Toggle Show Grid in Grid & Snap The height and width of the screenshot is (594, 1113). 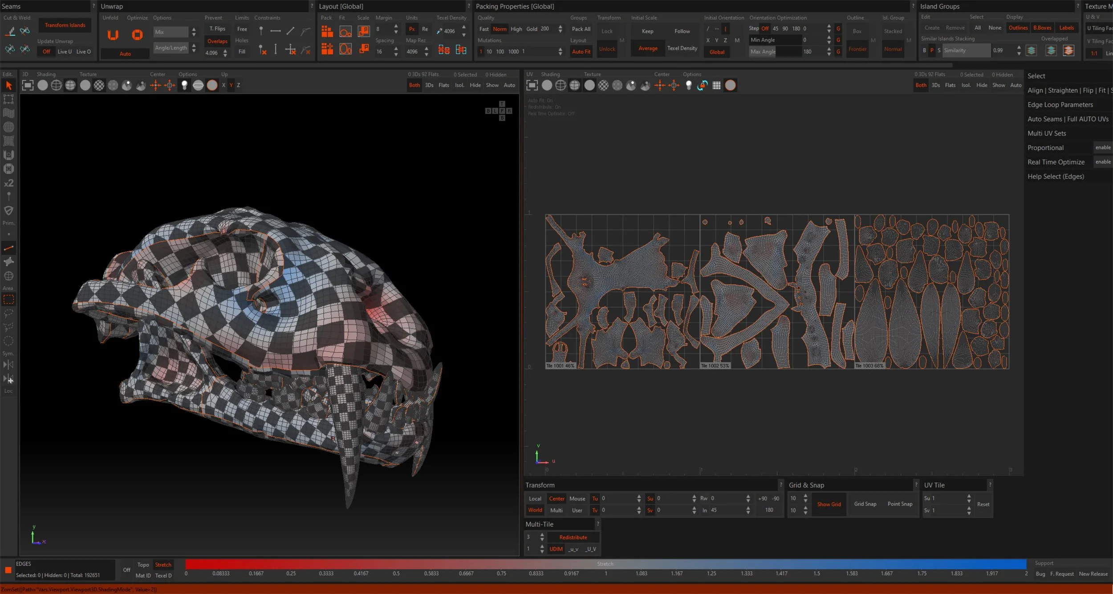point(829,504)
